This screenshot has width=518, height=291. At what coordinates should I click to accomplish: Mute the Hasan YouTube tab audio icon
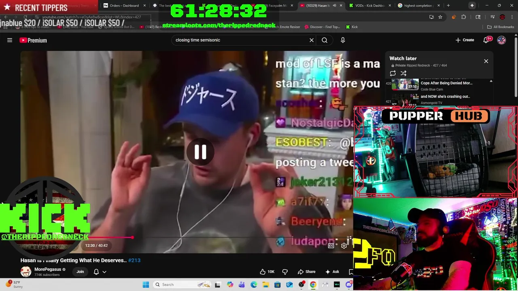tap(334, 6)
